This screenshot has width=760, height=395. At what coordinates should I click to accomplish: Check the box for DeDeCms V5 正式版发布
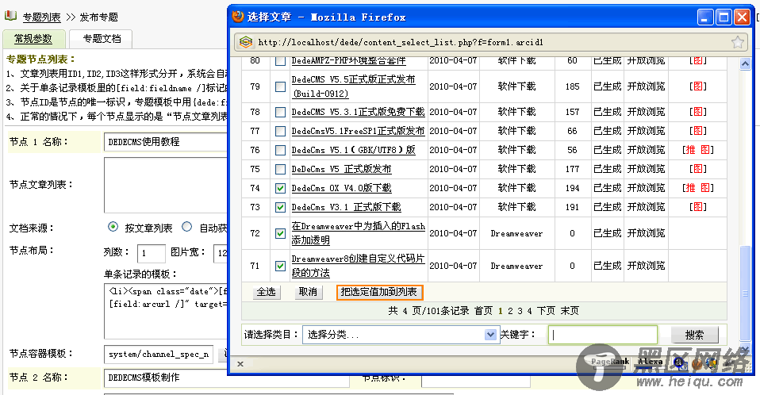[x=280, y=169]
